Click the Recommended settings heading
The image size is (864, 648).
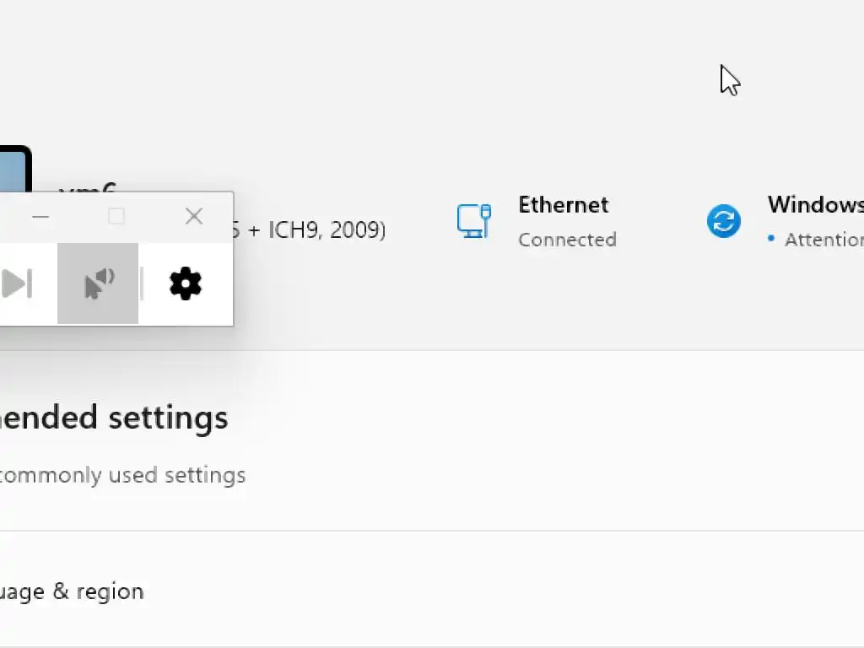[x=113, y=418]
